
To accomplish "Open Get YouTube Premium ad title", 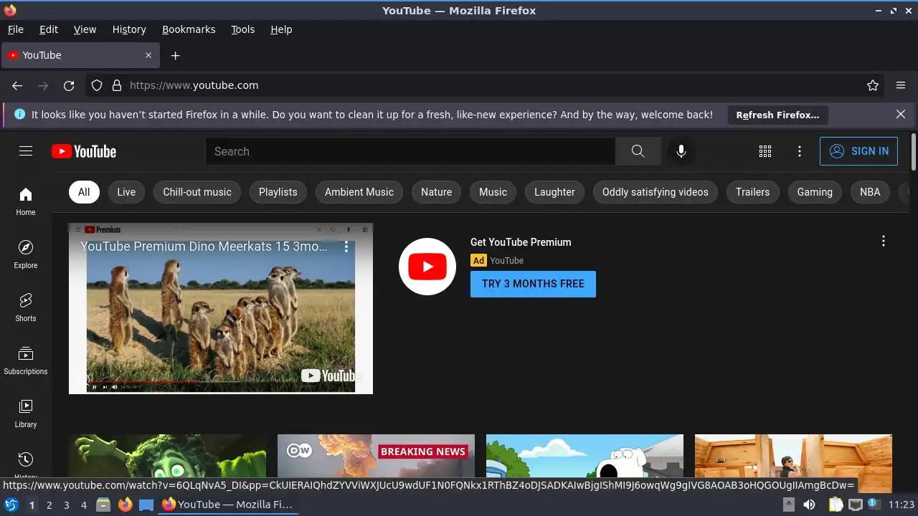I will pyautogui.click(x=521, y=242).
